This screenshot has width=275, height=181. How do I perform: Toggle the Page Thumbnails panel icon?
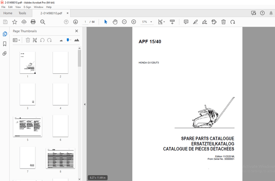tap(5, 34)
